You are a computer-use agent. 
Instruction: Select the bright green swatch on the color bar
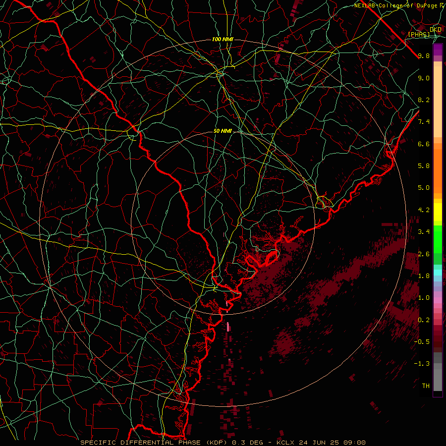tap(438, 240)
